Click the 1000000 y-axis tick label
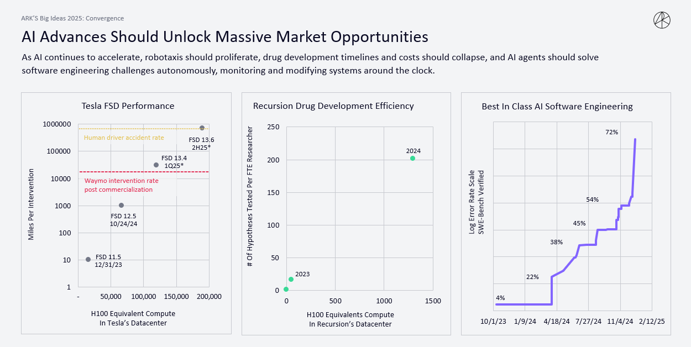This screenshot has width=691, height=347. pyautogui.click(x=57, y=124)
